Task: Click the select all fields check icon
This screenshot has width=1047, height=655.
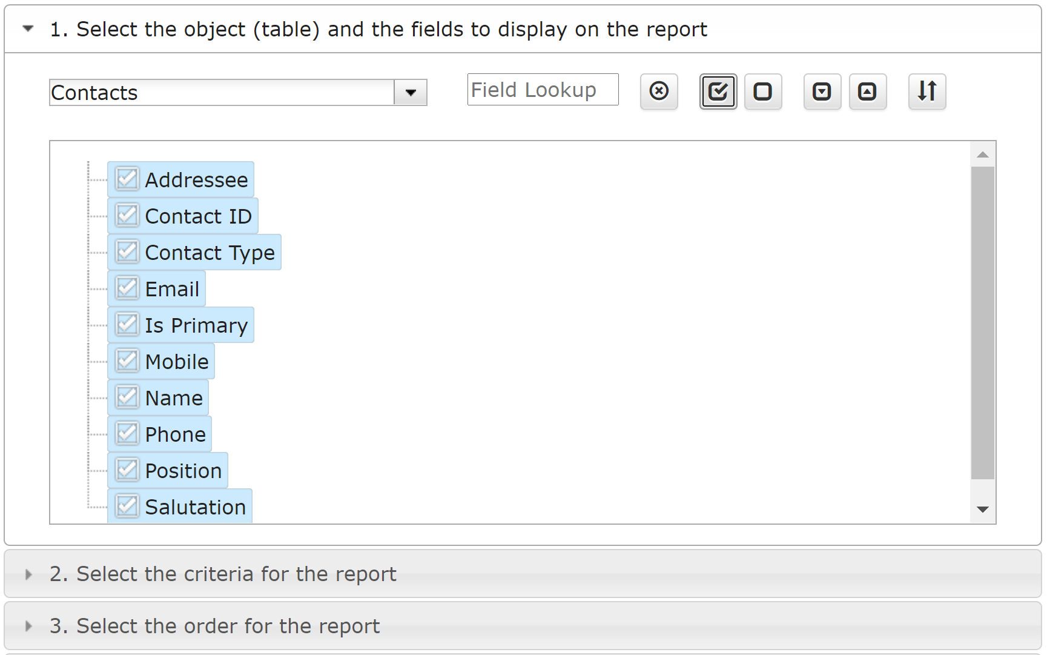Action: coord(718,91)
